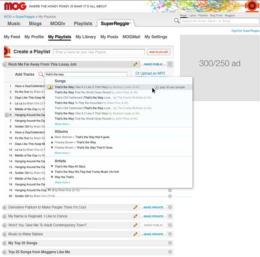Make the My Name is Reginald playlist private
The image size is (260, 257).
click(x=153, y=216)
